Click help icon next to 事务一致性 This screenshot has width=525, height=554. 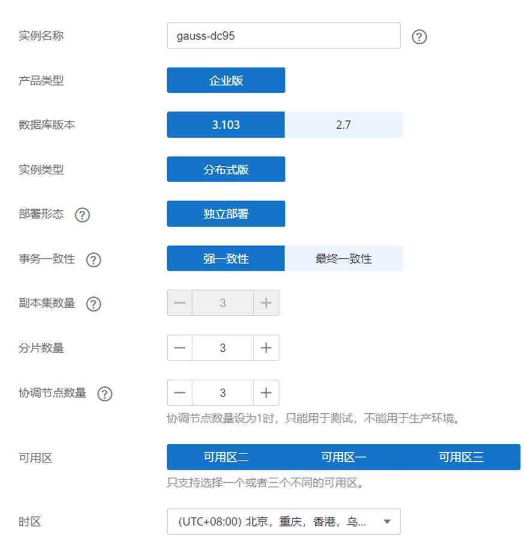point(93,260)
